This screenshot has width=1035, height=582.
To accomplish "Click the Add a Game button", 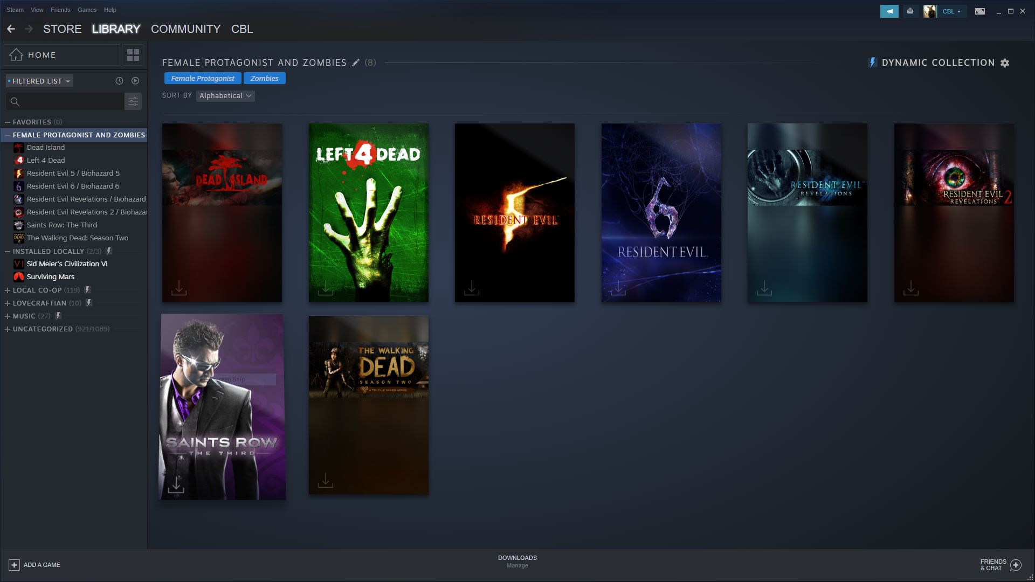I will tap(34, 565).
